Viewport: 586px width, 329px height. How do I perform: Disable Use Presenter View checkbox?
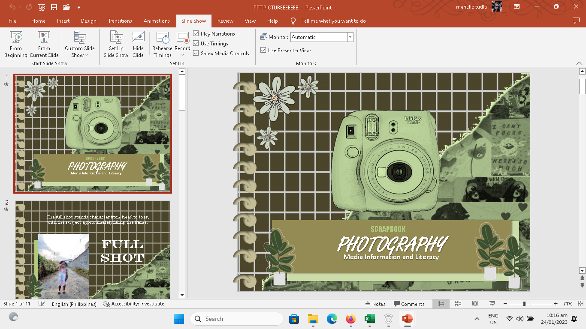pyautogui.click(x=263, y=50)
